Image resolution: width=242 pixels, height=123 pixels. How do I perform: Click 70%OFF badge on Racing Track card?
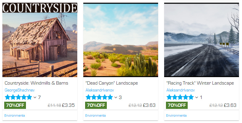(x=177, y=105)
